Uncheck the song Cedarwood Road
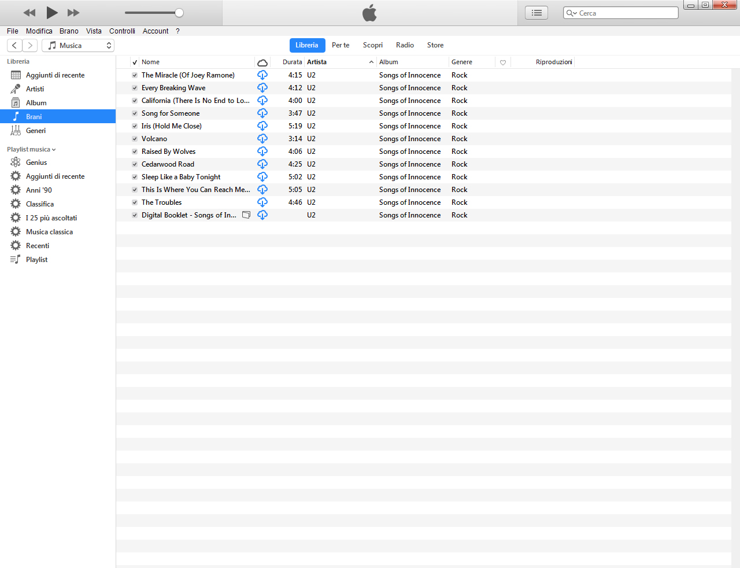Viewport: 740px width, 568px height. pos(134,164)
